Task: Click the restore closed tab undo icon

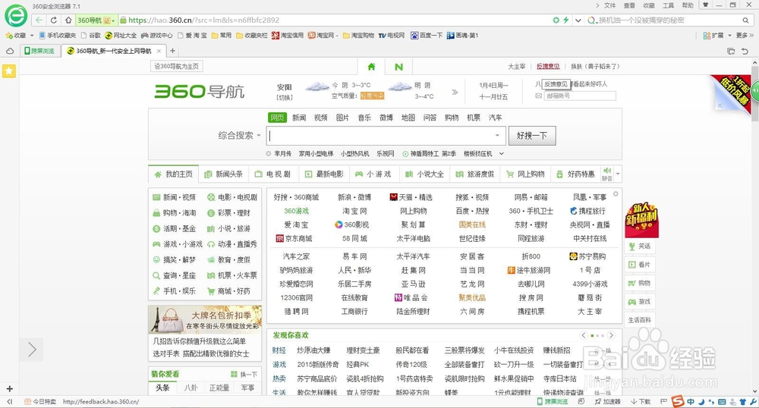Action: click(745, 51)
